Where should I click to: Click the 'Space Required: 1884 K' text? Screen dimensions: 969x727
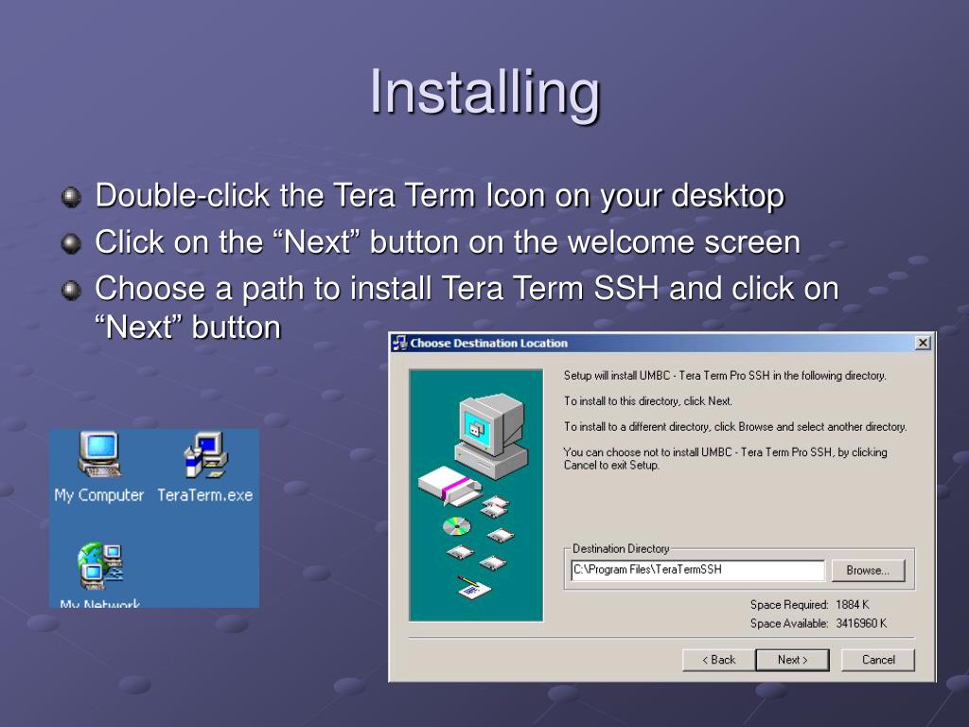[810, 605]
